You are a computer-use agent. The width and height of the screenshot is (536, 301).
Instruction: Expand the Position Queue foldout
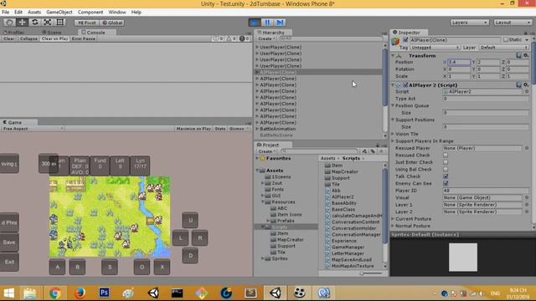(393, 106)
